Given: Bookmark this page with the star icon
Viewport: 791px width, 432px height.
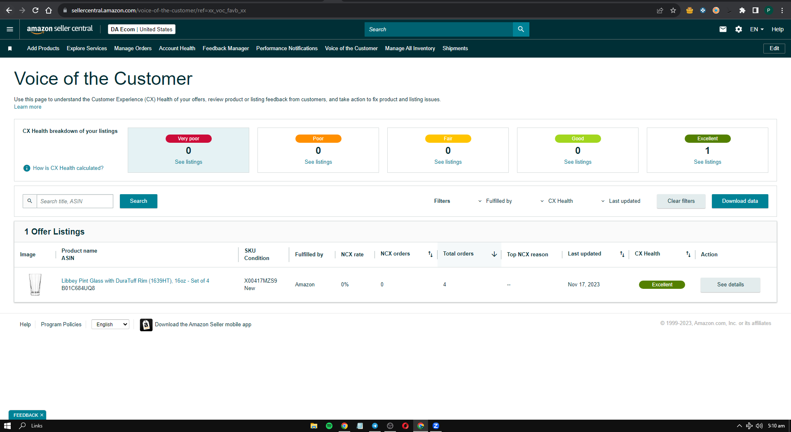Looking at the screenshot, I should coord(673,10).
